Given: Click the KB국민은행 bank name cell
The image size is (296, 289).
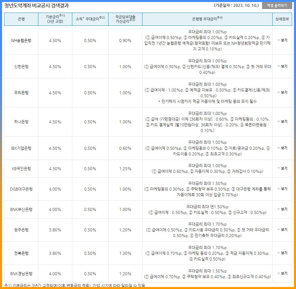Looking at the screenshot, I should (x=21, y=168).
